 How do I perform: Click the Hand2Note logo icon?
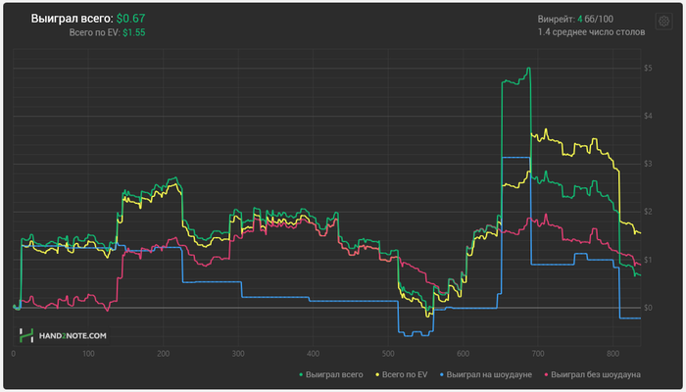pyautogui.click(x=26, y=335)
